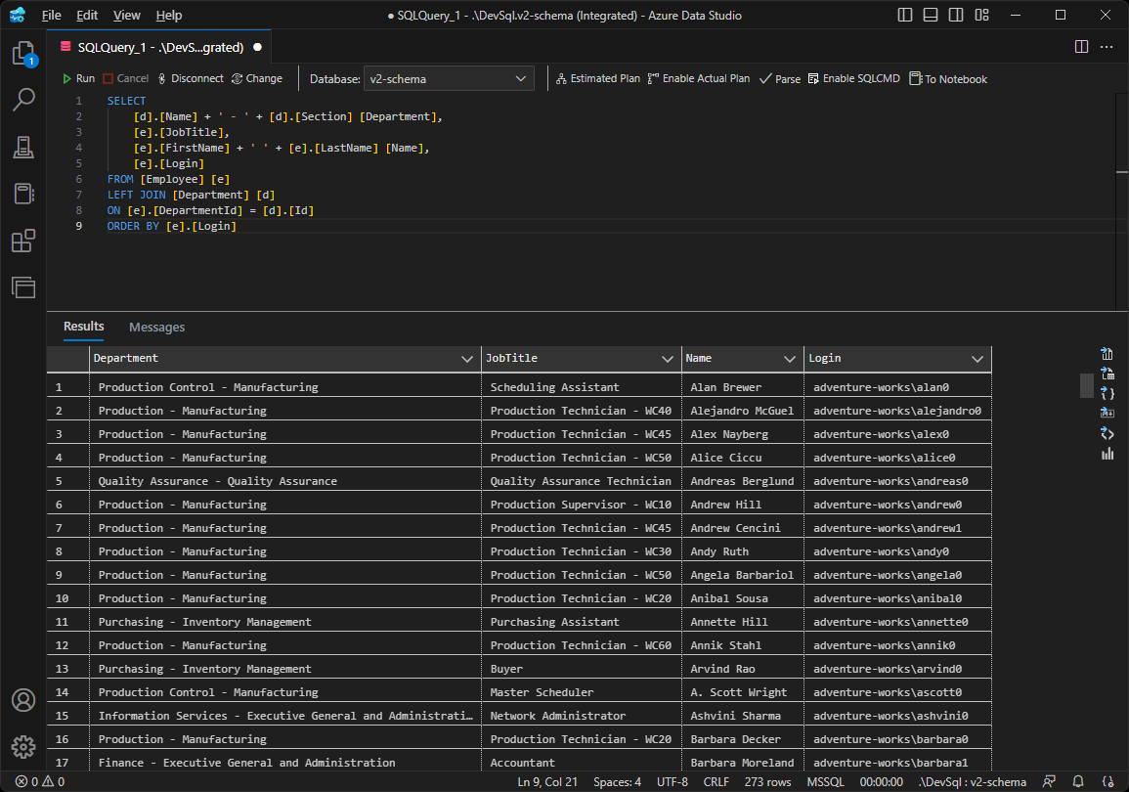The image size is (1129, 792).
Task: Open the Department column filter arrow
Action: tap(466, 359)
